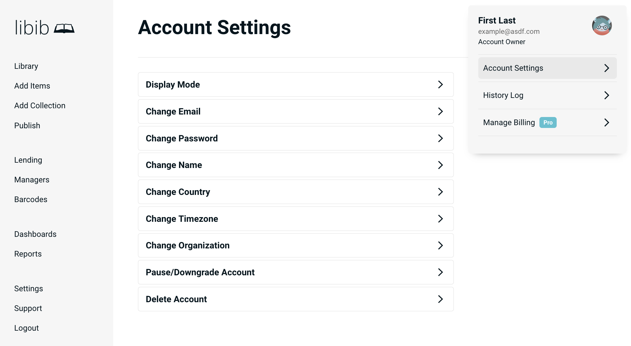Viewport: 631px width, 346px height.
Task: Expand the Change Country section
Action: pyautogui.click(x=295, y=192)
